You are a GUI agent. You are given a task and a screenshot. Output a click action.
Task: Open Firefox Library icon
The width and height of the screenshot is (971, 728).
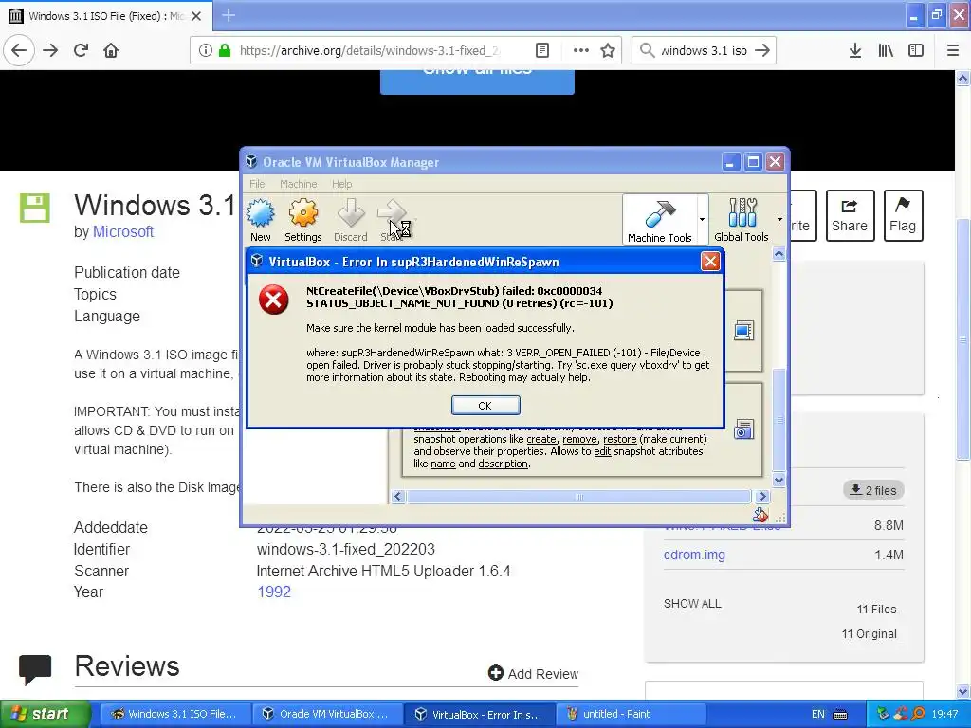click(x=886, y=50)
